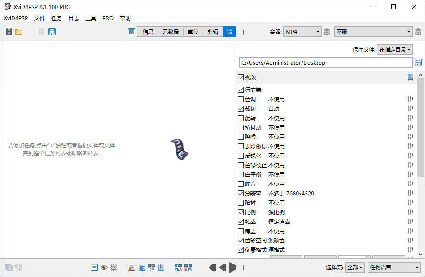Enable the 抗抖动 checkbox

[x=241, y=128]
